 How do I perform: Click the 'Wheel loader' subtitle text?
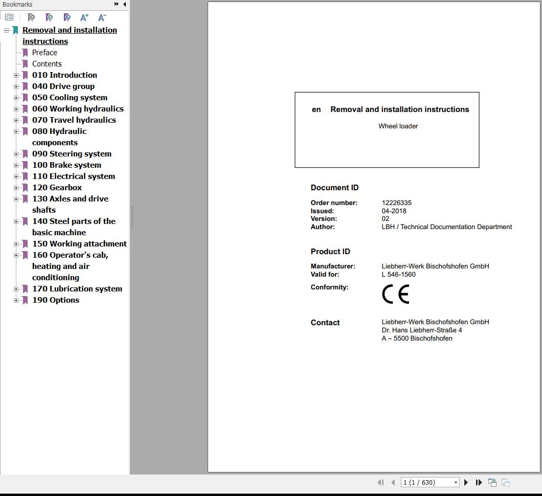pyautogui.click(x=398, y=126)
